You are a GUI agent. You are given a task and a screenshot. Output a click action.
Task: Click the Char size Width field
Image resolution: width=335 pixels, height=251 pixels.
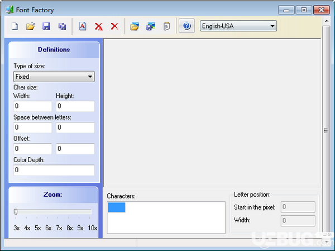[33, 106]
